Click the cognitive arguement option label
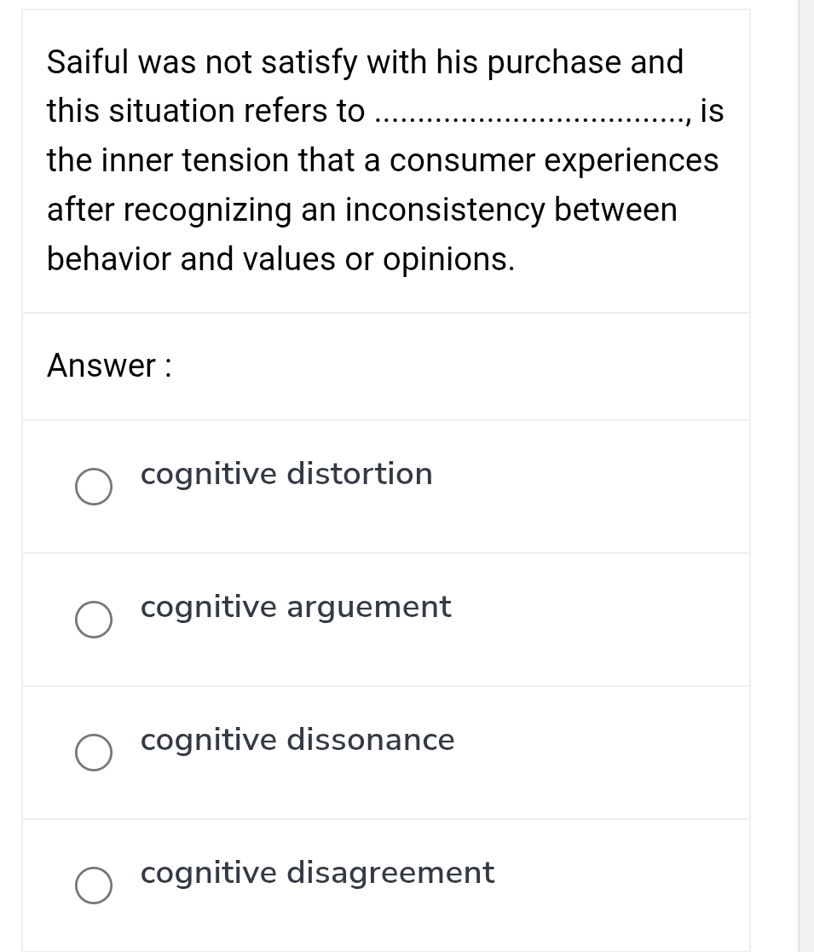This screenshot has width=814, height=952. point(296,607)
